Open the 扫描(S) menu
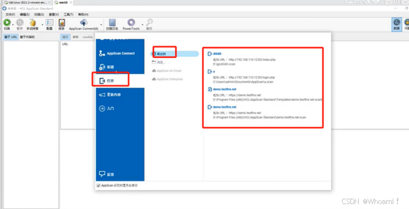This screenshot has width=409, height=209. [39, 14]
